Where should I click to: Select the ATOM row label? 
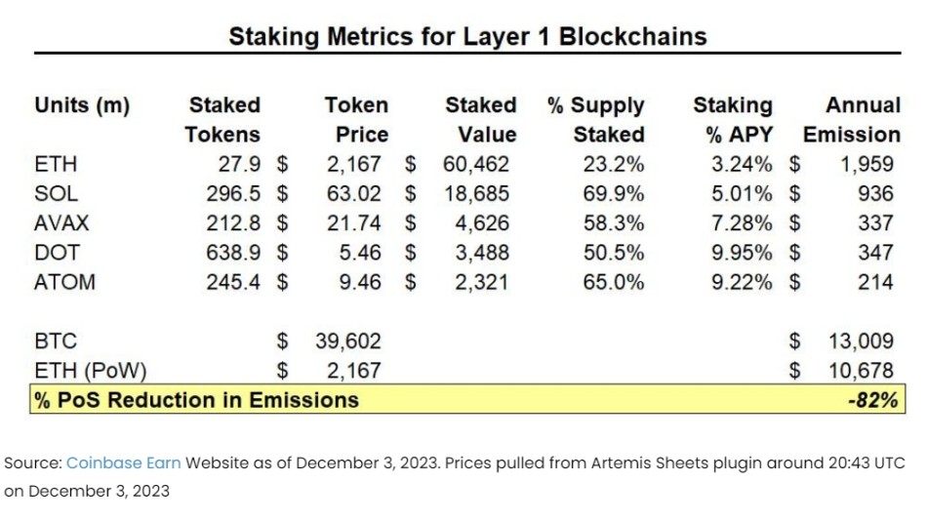pos(65,282)
